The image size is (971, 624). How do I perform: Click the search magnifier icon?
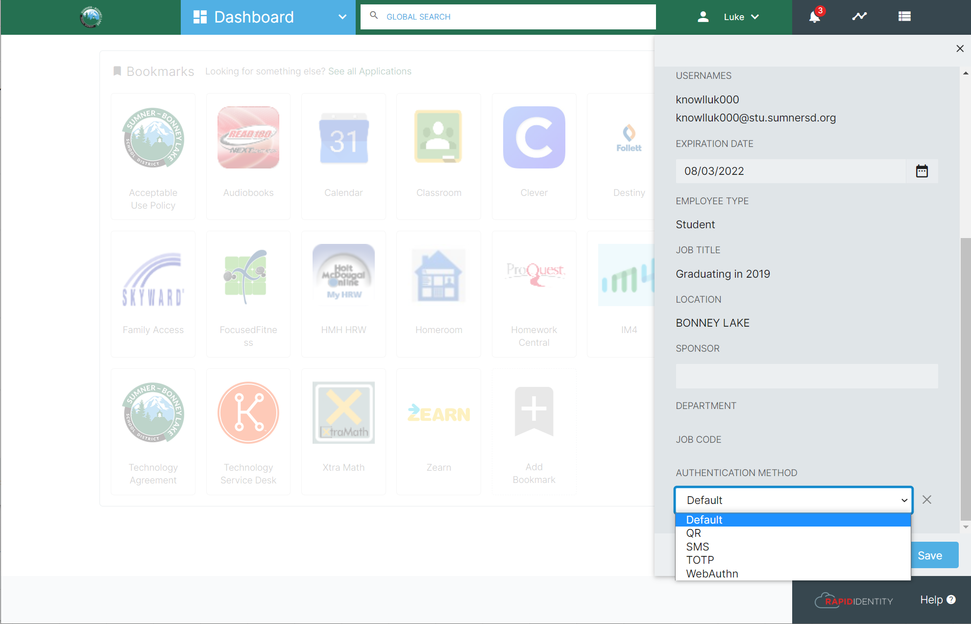pos(374,16)
